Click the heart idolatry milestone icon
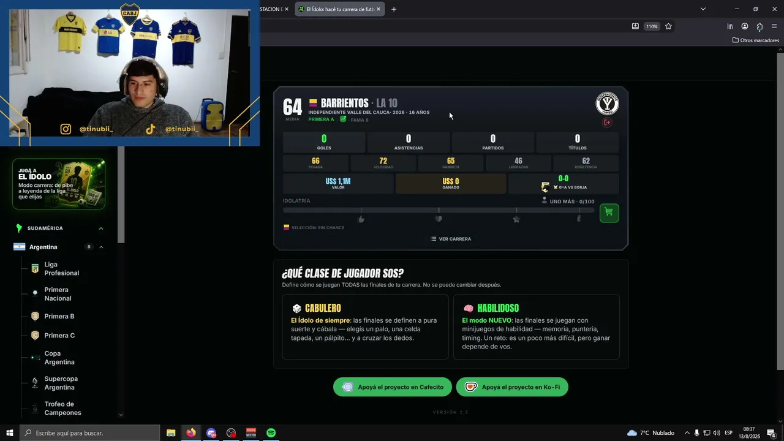Image resolution: width=784 pixels, height=441 pixels. pos(439,219)
